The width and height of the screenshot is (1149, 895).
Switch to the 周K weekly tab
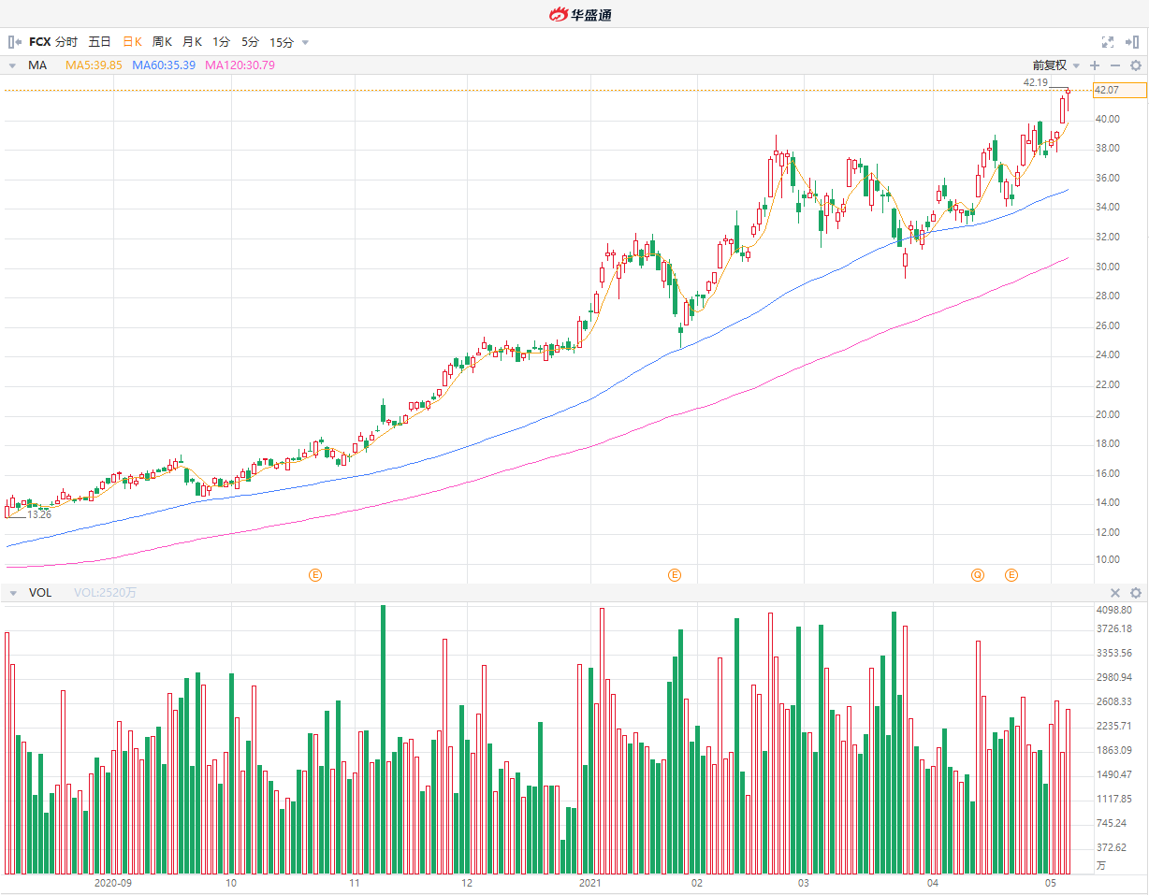click(162, 42)
